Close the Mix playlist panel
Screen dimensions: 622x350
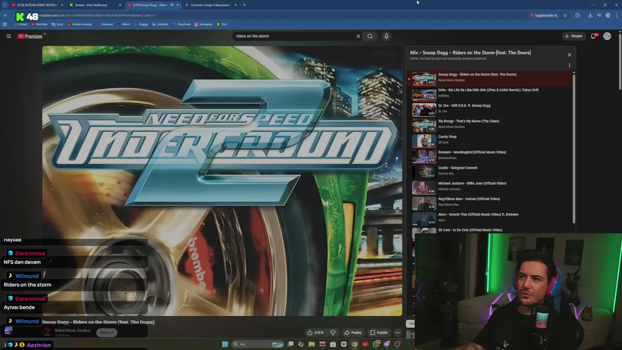[570, 55]
